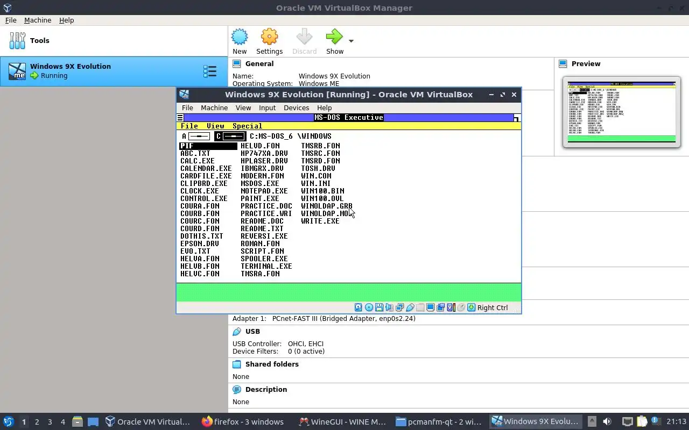Click General section header in Manager details
The image size is (689, 430).
[259, 63]
